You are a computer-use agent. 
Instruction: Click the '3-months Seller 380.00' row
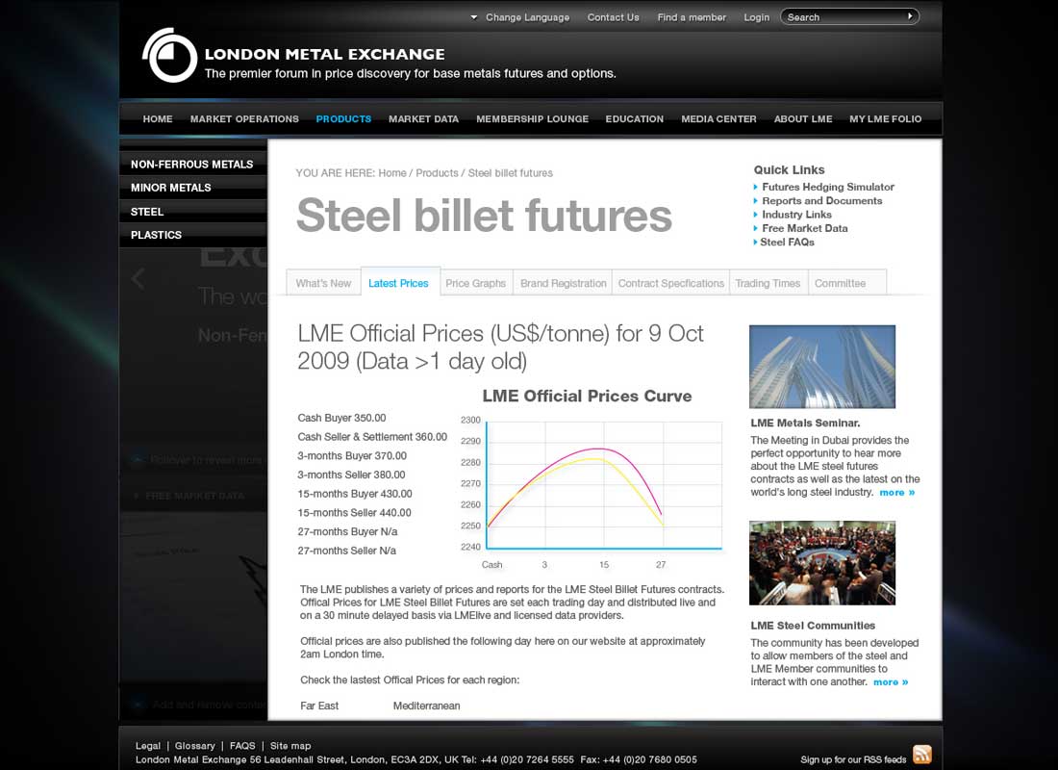click(351, 475)
